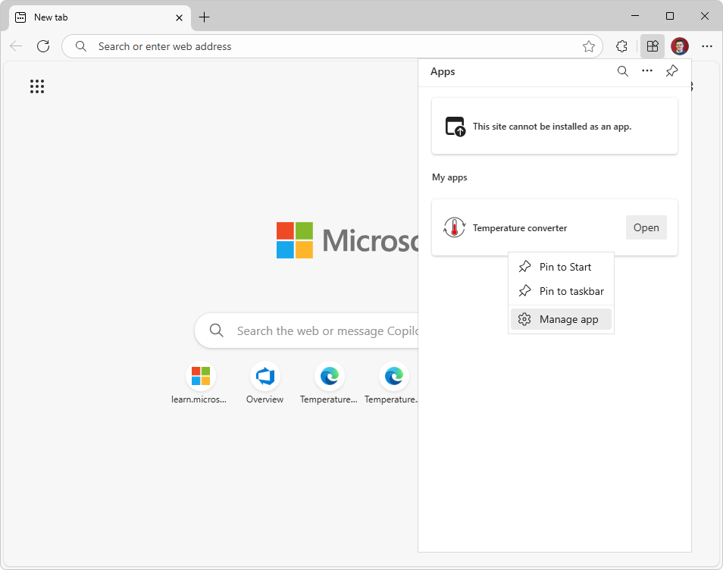The height and width of the screenshot is (570, 723).
Task: Open Edge settings menu via the ellipsis
Action: tap(707, 46)
